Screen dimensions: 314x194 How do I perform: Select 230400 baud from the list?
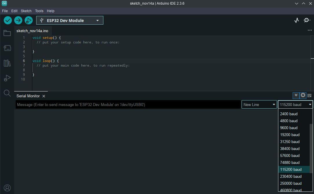pyautogui.click(x=294, y=176)
